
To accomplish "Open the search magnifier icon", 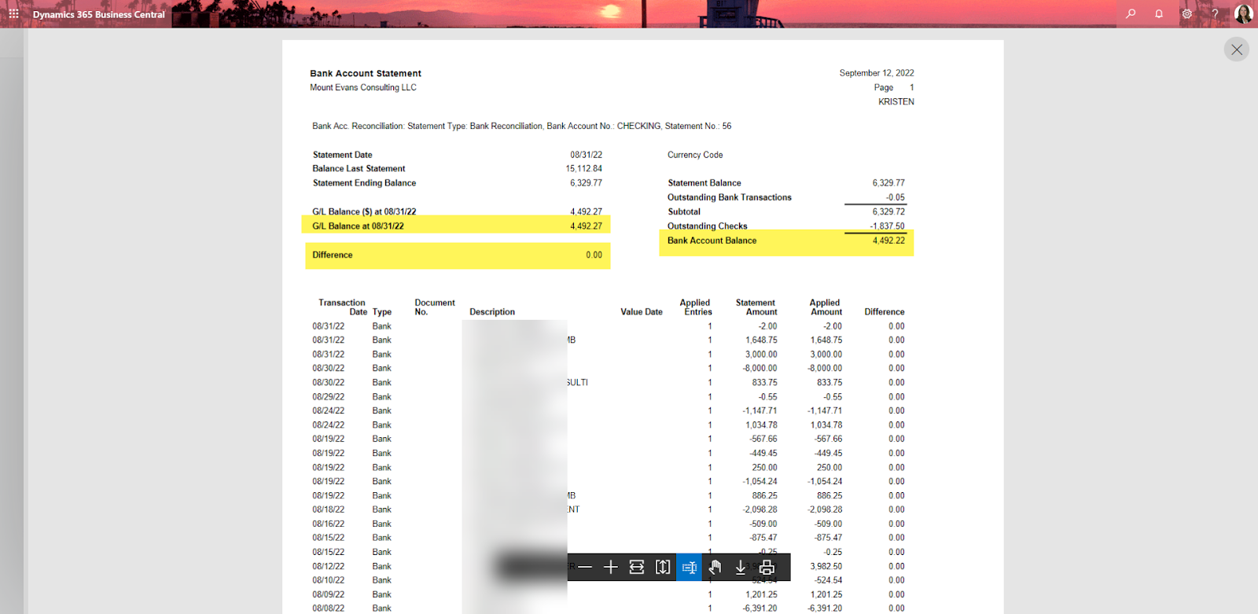I will [1131, 13].
